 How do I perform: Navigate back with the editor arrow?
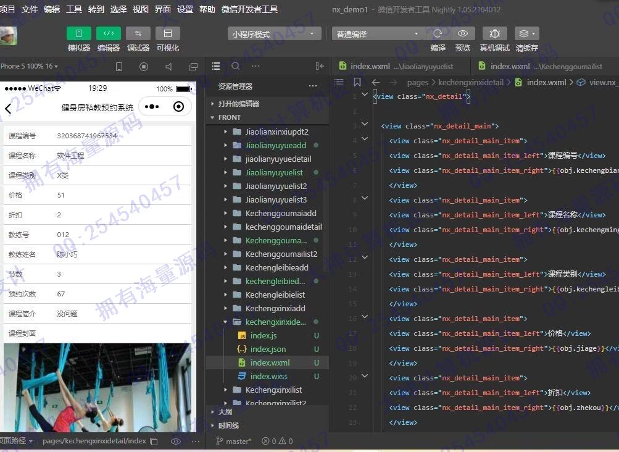[375, 82]
